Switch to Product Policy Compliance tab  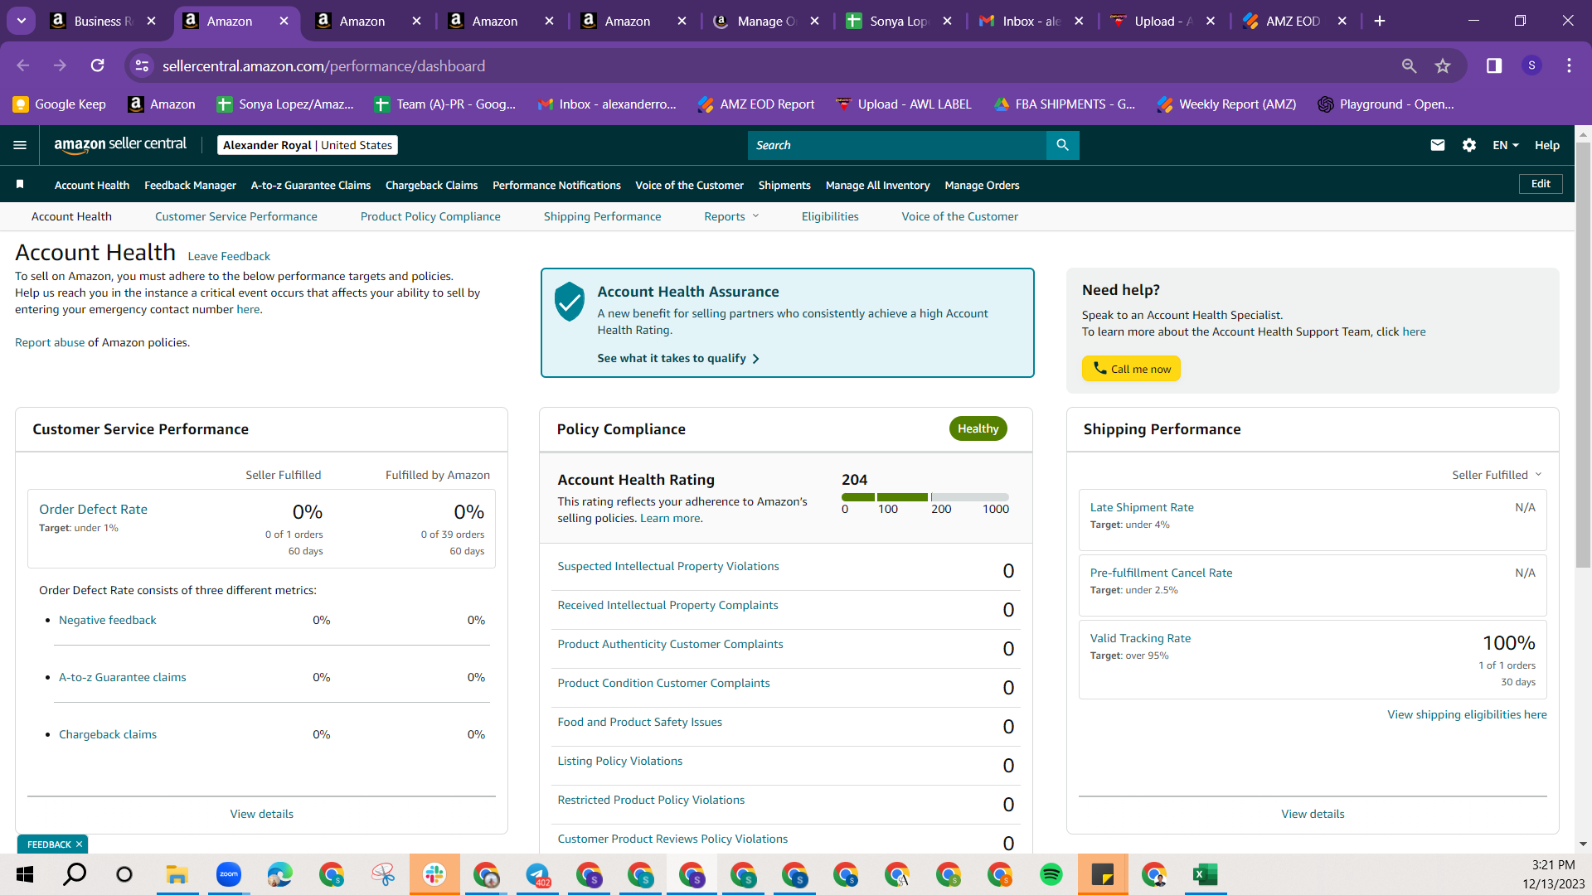click(430, 216)
